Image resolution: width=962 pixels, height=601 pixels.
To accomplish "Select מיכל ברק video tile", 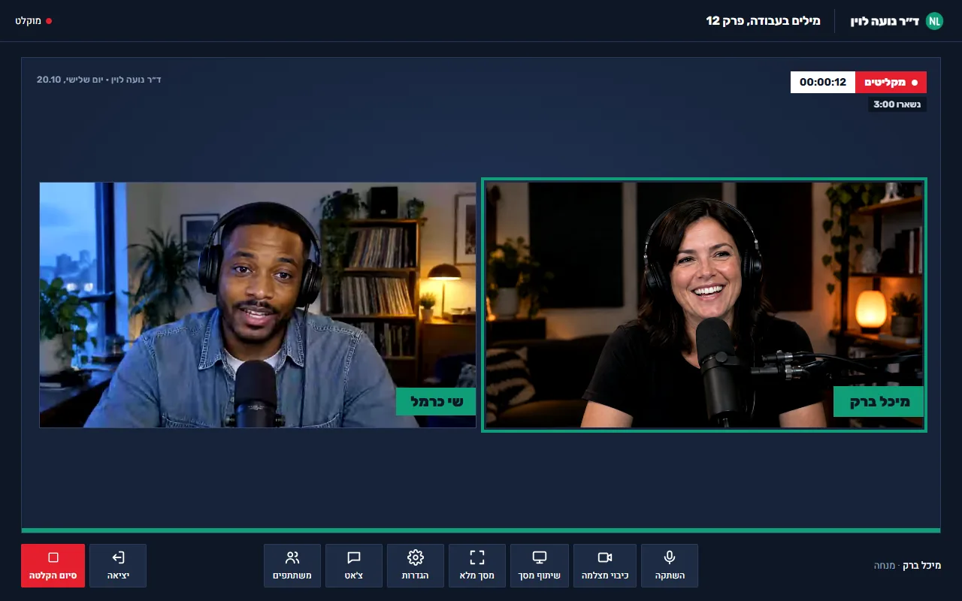I will (704, 305).
